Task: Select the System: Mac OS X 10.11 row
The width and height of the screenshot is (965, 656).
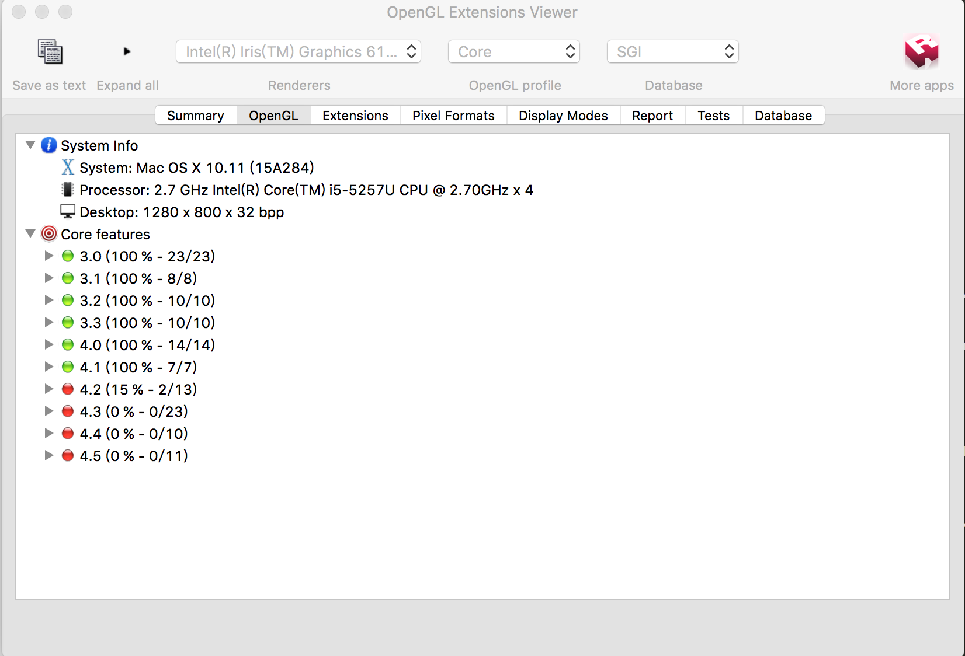Action: click(197, 168)
